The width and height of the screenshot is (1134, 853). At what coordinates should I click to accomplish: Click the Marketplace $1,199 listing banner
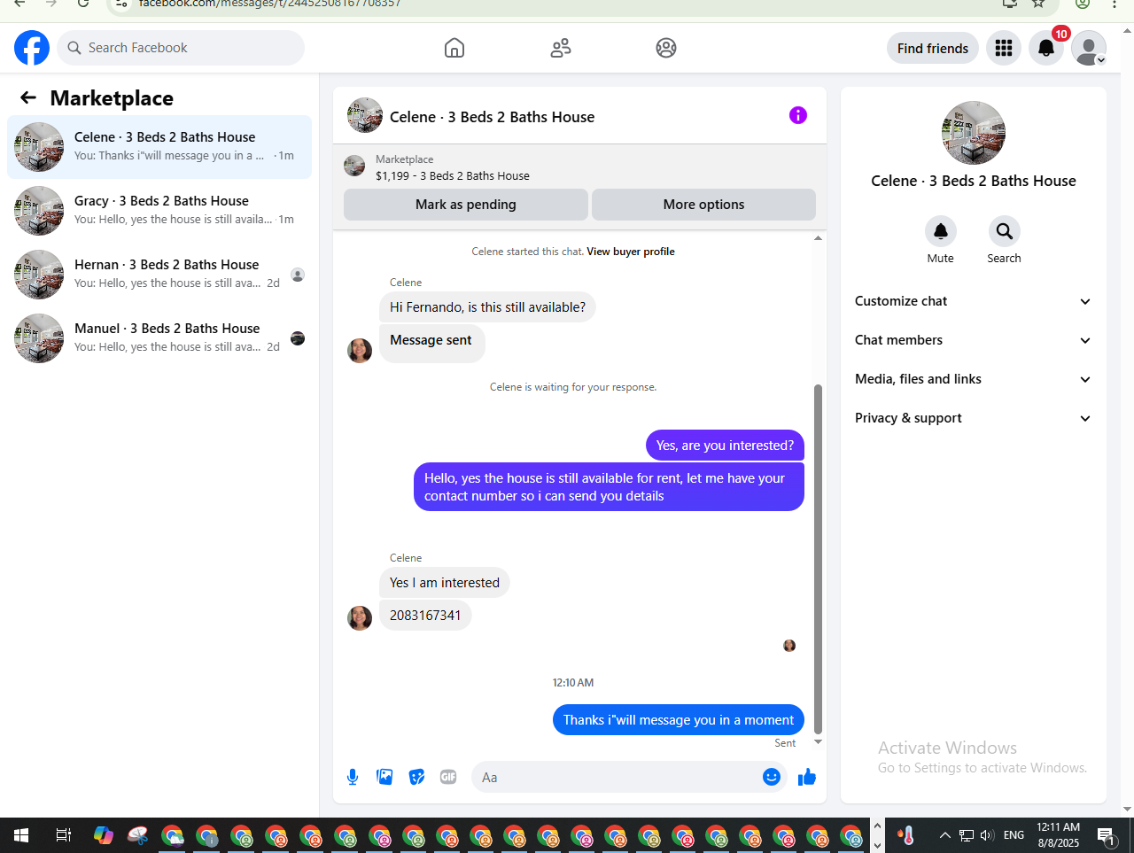[x=579, y=167]
